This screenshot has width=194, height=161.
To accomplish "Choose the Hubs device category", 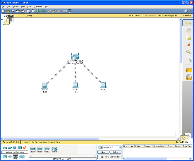I will coord(15,148).
